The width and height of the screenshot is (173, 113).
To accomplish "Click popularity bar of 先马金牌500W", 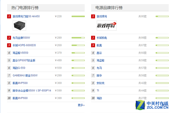I will pyautogui.click(x=78, y=38).
